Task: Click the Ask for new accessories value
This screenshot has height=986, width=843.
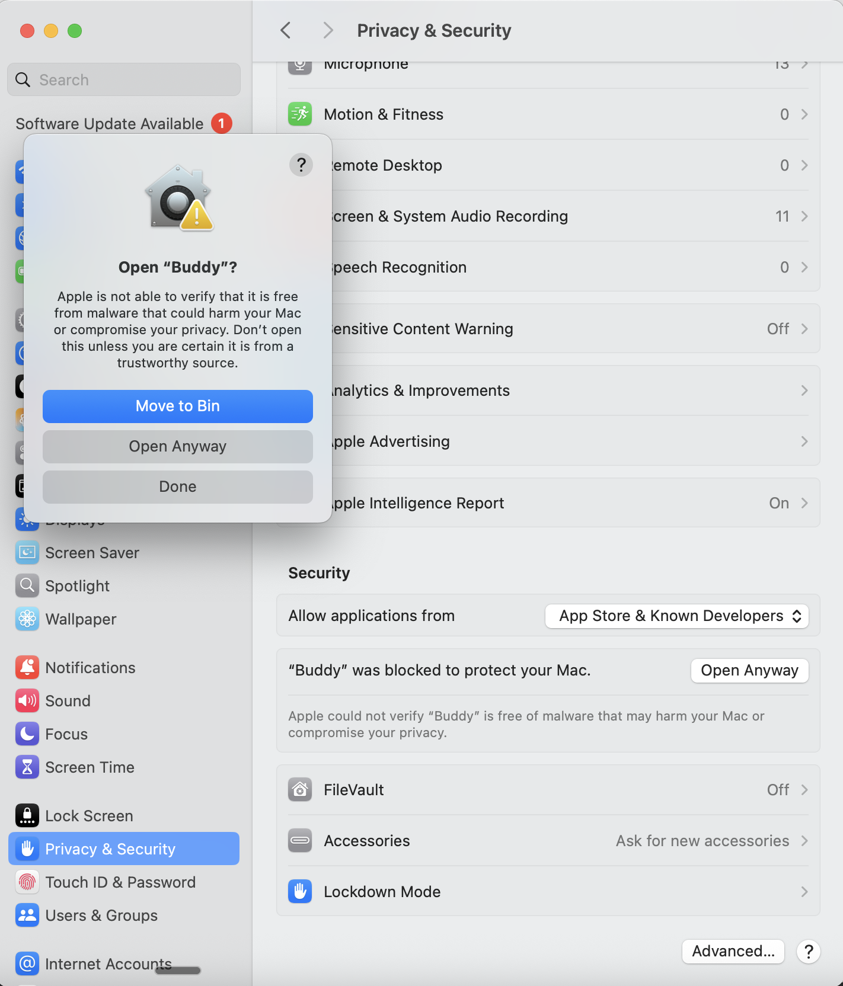Action: tap(702, 840)
